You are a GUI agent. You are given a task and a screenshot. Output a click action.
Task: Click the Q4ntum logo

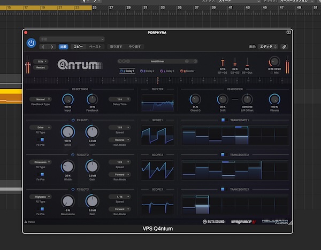(x=80, y=65)
